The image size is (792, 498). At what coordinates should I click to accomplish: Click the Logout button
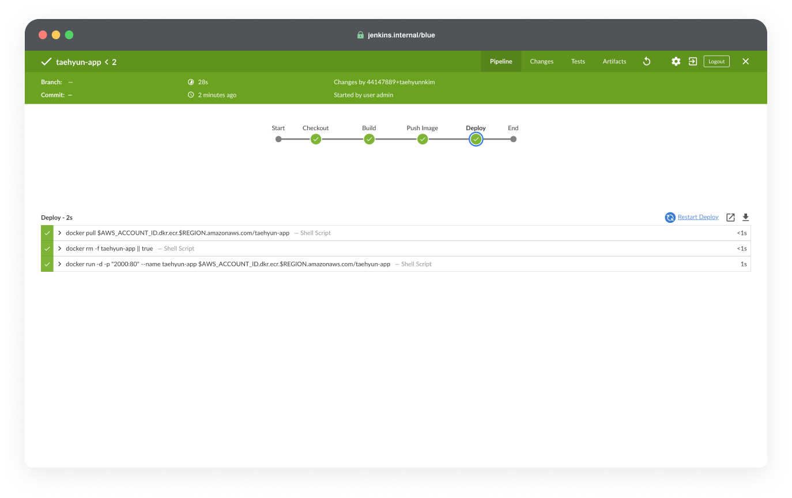[716, 62]
